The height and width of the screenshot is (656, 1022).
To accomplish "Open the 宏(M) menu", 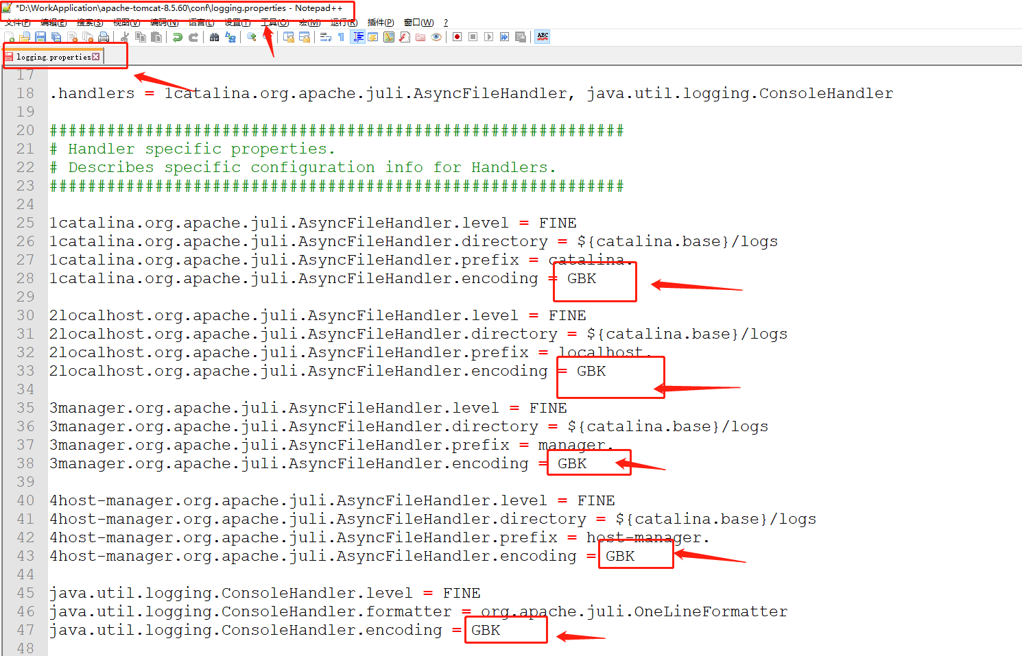I will [x=309, y=23].
